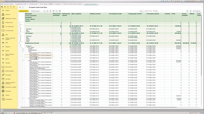Open Favorites star in the top panel

5,7
